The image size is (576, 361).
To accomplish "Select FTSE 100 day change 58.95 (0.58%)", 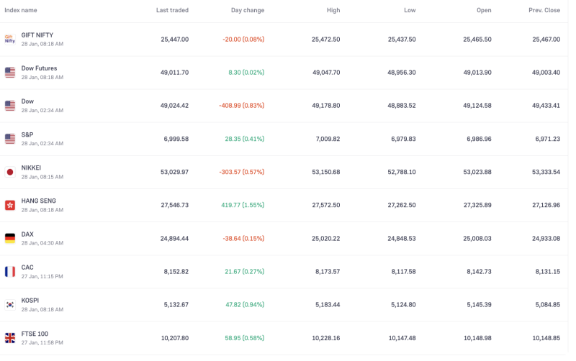I will tap(245, 338).
